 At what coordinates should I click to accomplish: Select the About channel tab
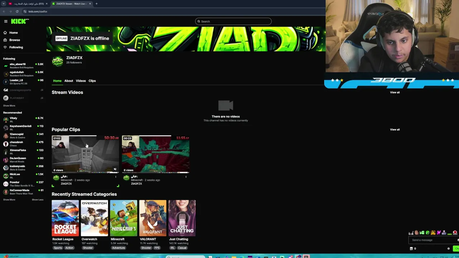[x=68, y=81]
